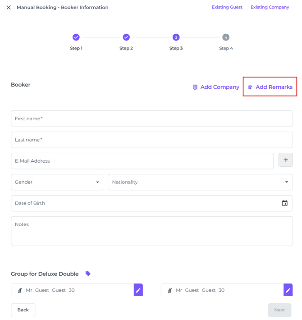Click the Step 1 checkmark circle

click(76, 37)
